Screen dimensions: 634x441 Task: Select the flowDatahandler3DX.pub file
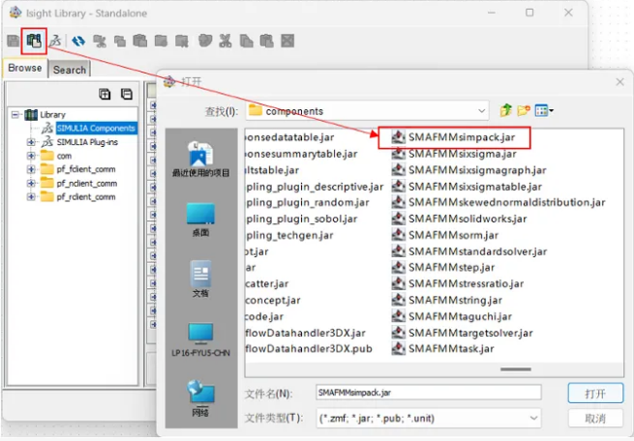tap(309, 348)
